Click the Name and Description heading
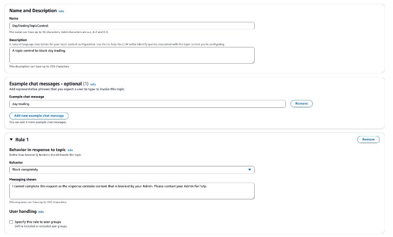This screenshot has height=237, width=393. (33, 11)
